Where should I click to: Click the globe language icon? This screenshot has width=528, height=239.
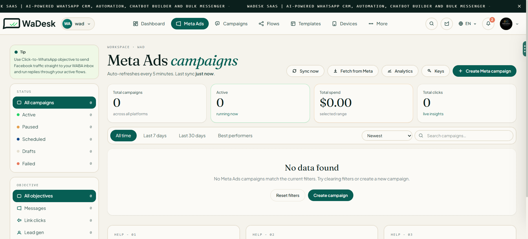[461, 24]
